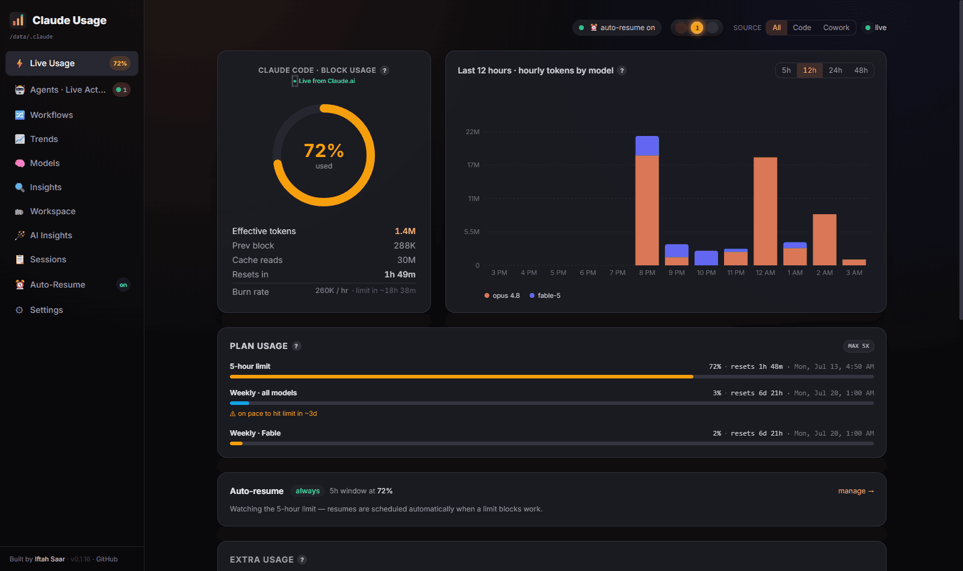Click the 12 AM bar in the chart
The height and width of the screenshot is (571, 963).
(765, 211)
